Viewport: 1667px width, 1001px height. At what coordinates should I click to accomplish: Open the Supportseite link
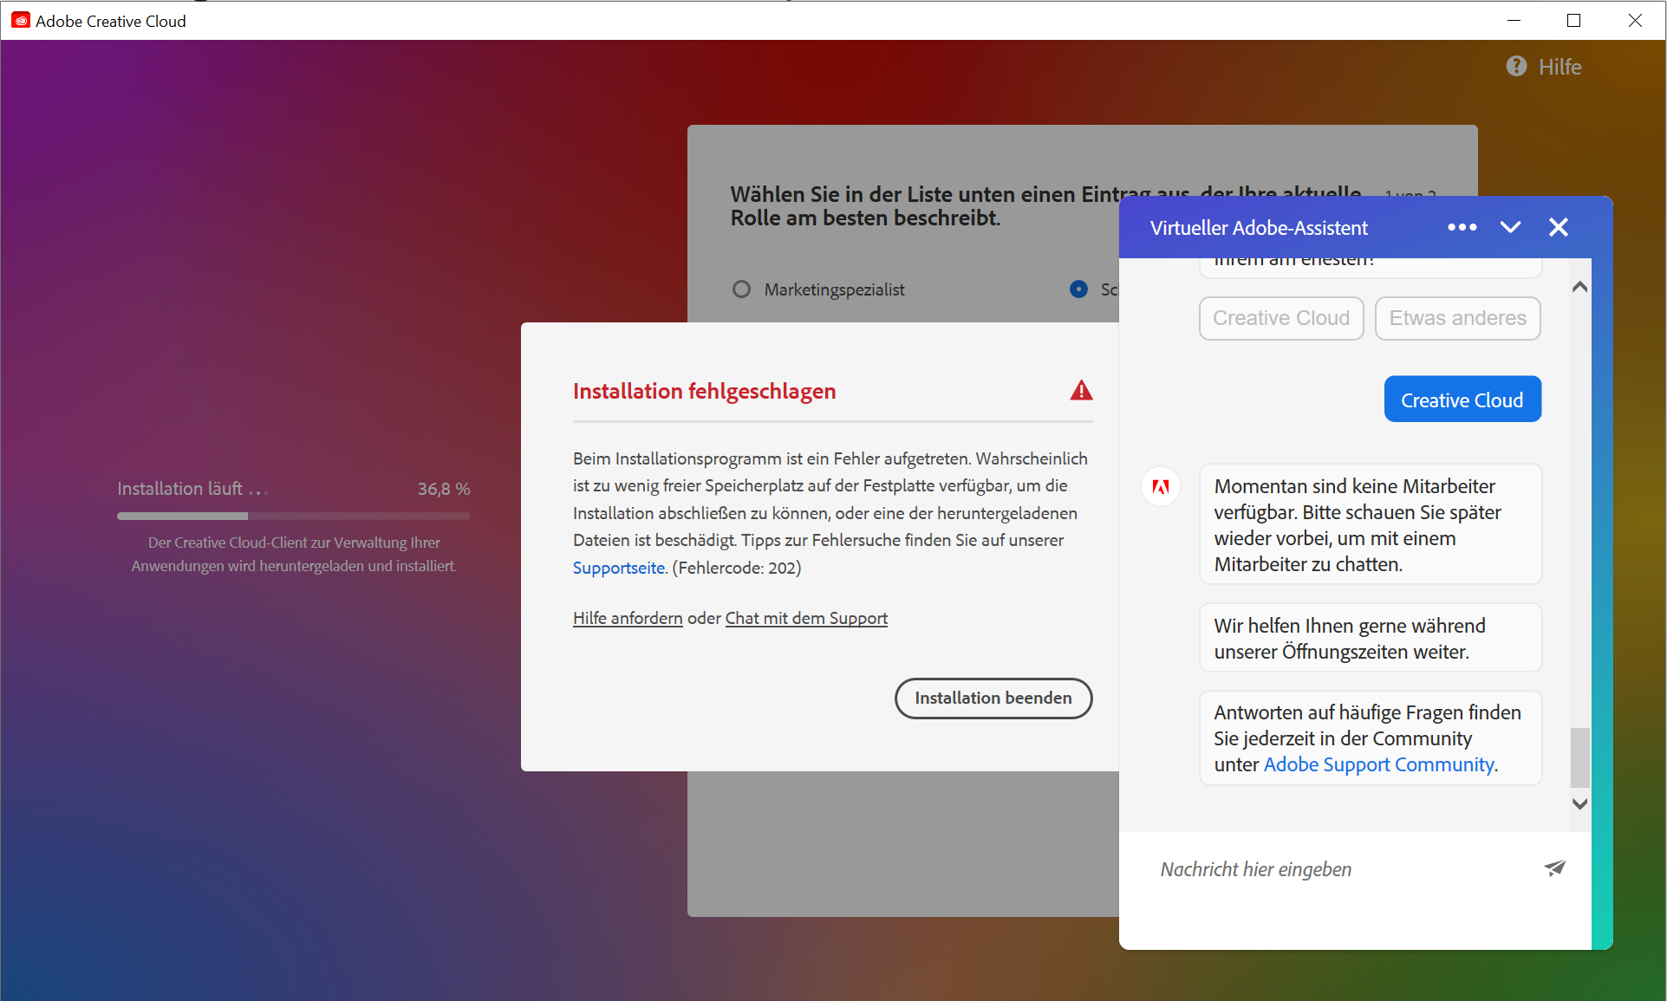click(x=618, y=568)
